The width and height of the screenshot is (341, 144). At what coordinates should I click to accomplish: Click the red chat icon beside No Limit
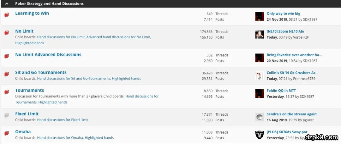[x=7, y=33]
